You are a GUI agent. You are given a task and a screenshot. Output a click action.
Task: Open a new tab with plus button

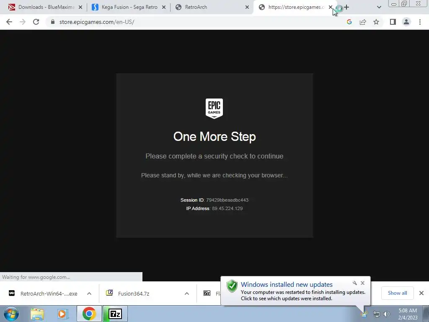click(x=346, y=7)
